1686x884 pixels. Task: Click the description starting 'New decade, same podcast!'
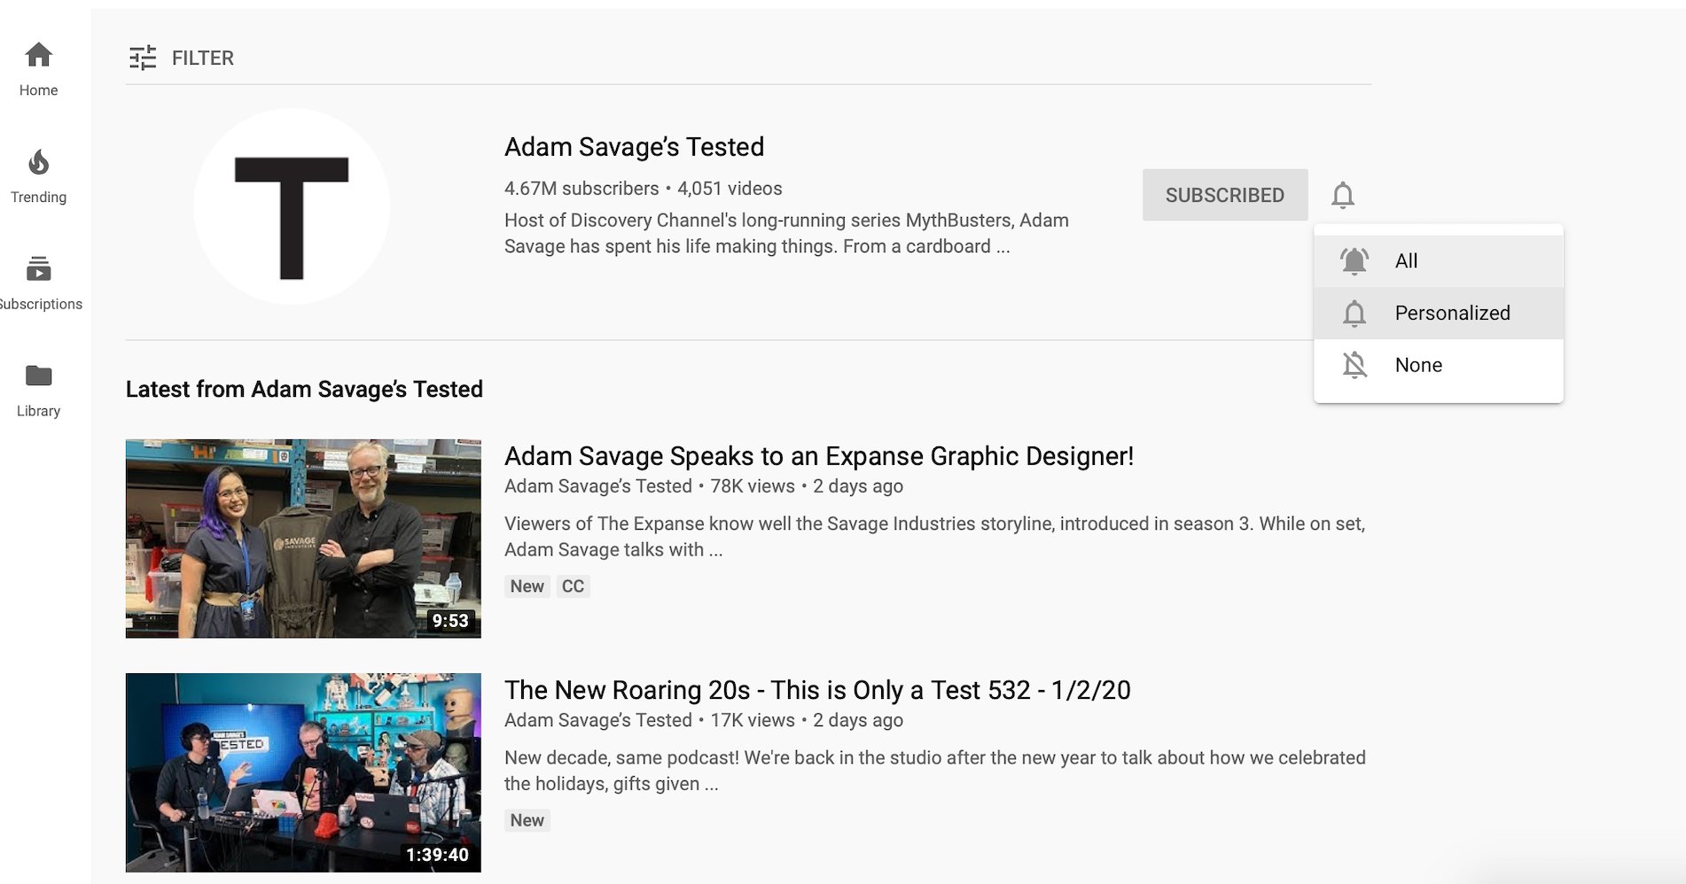pyautogui.click(x=935, y=771)
